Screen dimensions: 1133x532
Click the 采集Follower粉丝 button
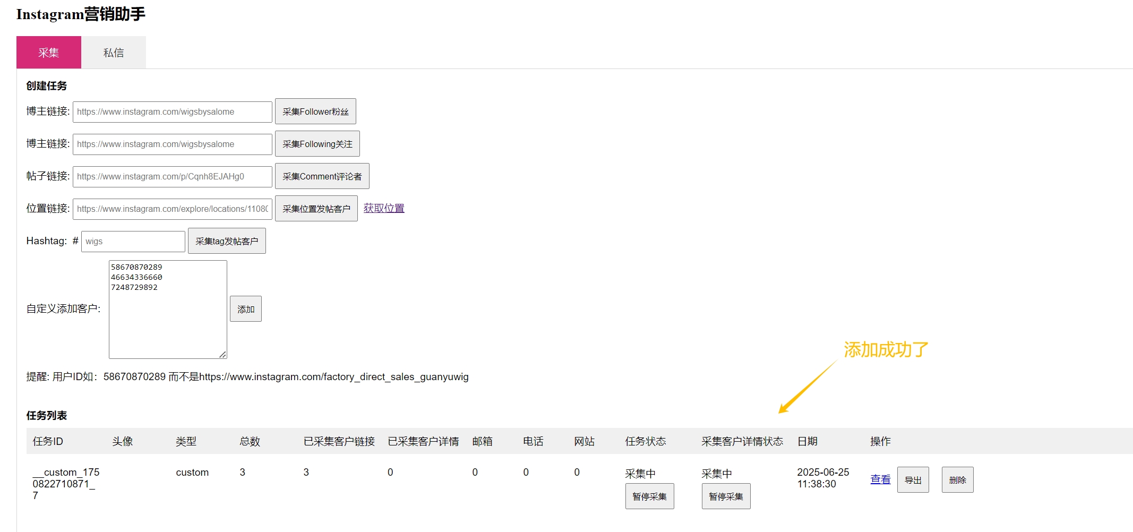(315, 111)
